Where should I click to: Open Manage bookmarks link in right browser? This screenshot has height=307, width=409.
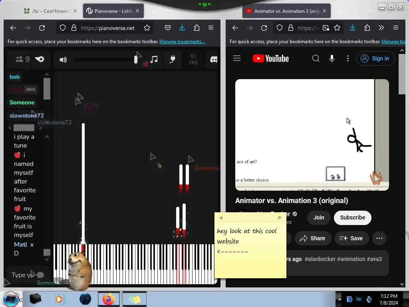[393, 42]
